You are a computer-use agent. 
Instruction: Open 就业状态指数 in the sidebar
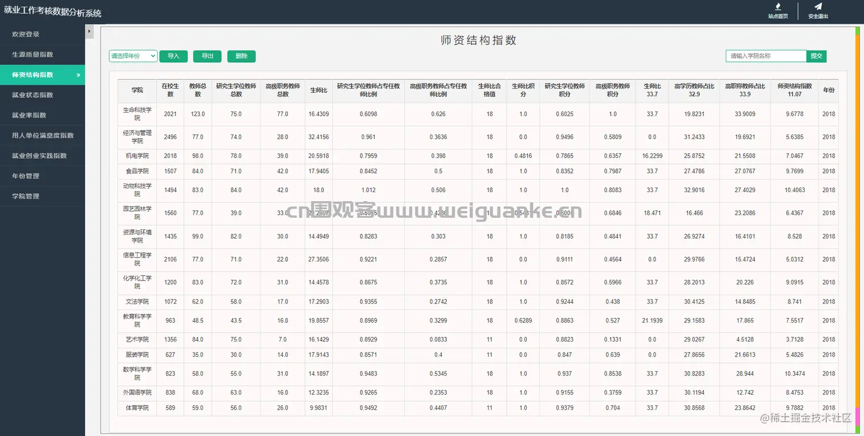pyautogui.click(x=42, y=95)
